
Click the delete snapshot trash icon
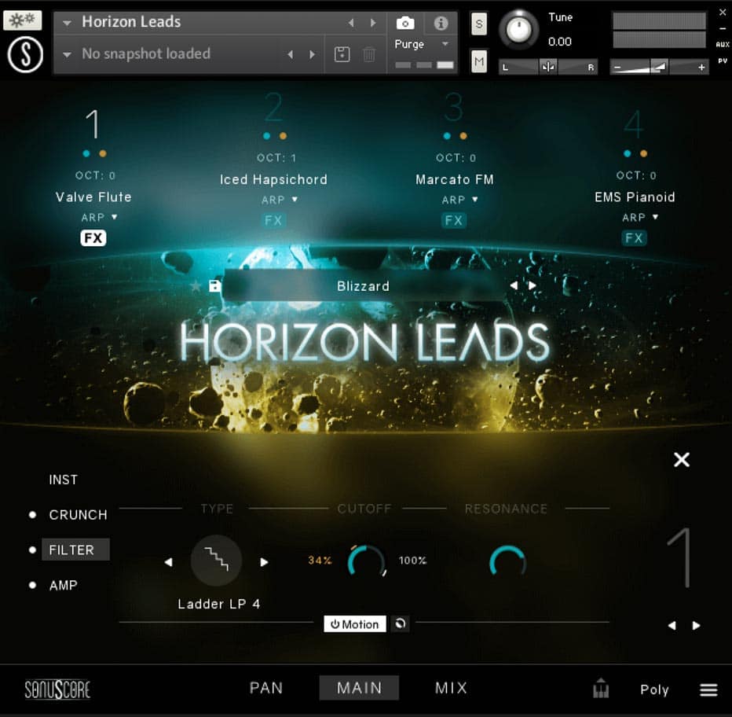(x=369, y=54)
